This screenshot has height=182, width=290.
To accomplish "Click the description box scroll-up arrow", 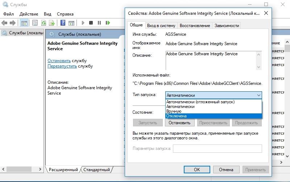I will 258,55.
